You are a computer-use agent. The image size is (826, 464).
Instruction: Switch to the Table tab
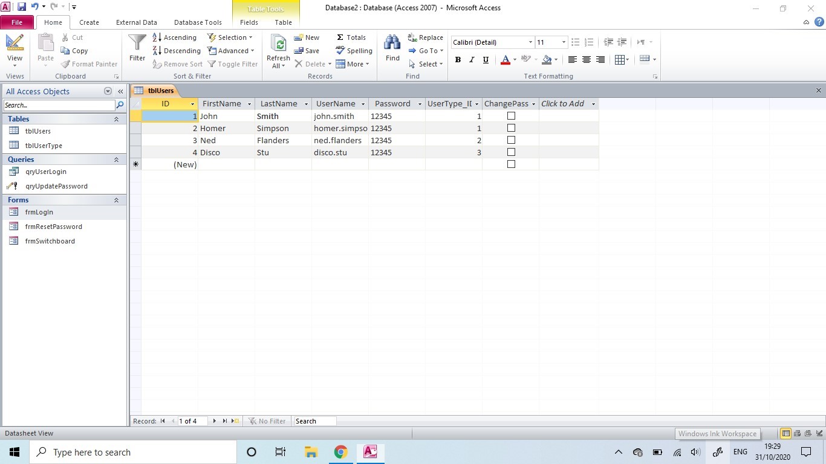click(x=284, y=22)
